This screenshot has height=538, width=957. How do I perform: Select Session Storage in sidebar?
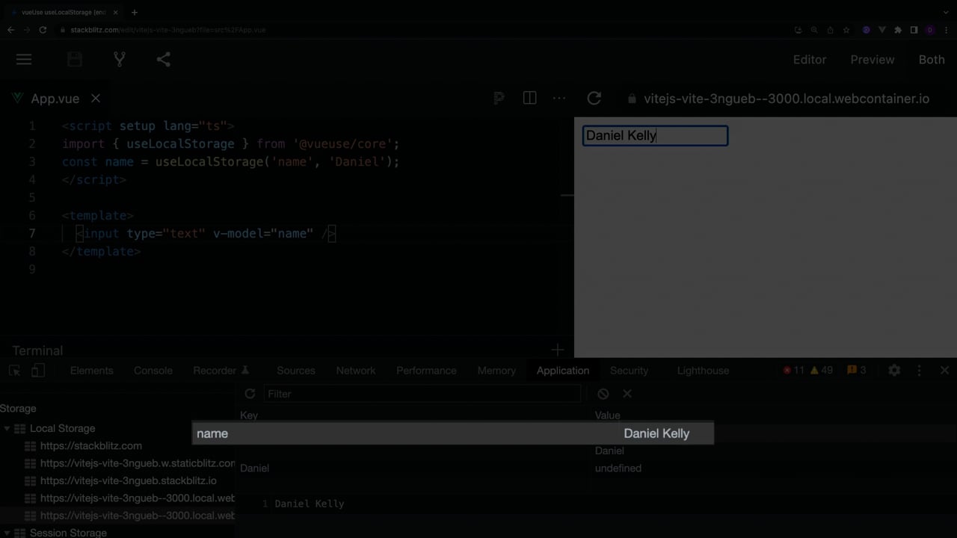coord(68,533)
